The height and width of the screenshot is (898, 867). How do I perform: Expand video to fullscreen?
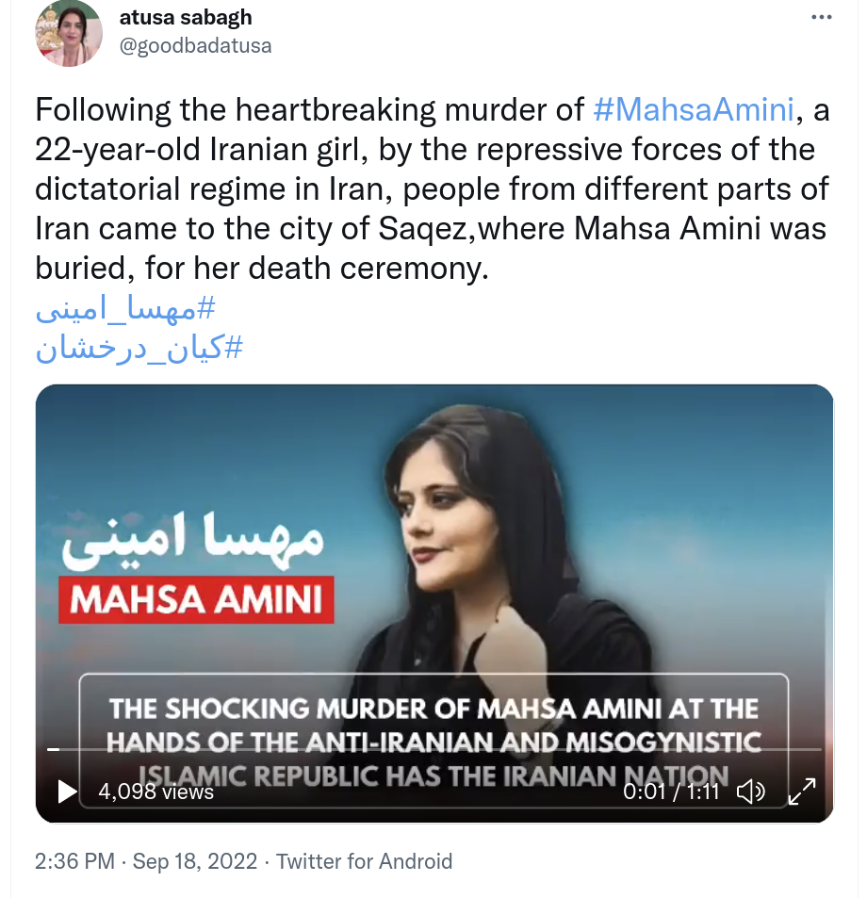click(802, 792)
